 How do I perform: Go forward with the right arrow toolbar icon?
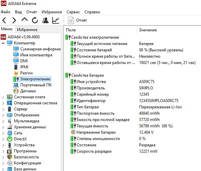(x=14, y=20)
